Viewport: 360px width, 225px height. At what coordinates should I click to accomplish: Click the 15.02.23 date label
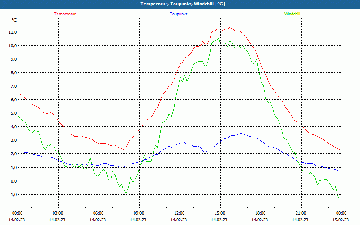coord(341,220)
